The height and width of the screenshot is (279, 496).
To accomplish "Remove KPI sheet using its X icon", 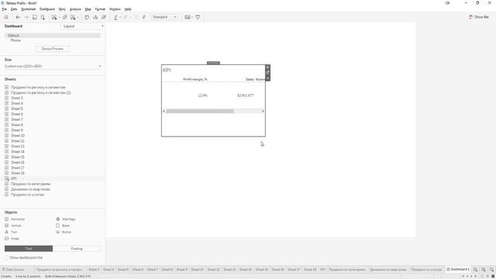I will (267, 67).
